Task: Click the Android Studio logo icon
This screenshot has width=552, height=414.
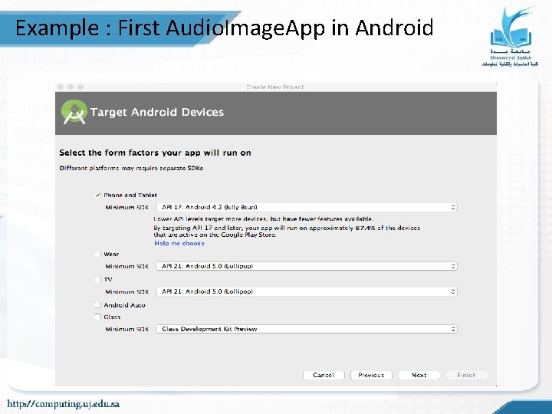Action: point(74,112)
